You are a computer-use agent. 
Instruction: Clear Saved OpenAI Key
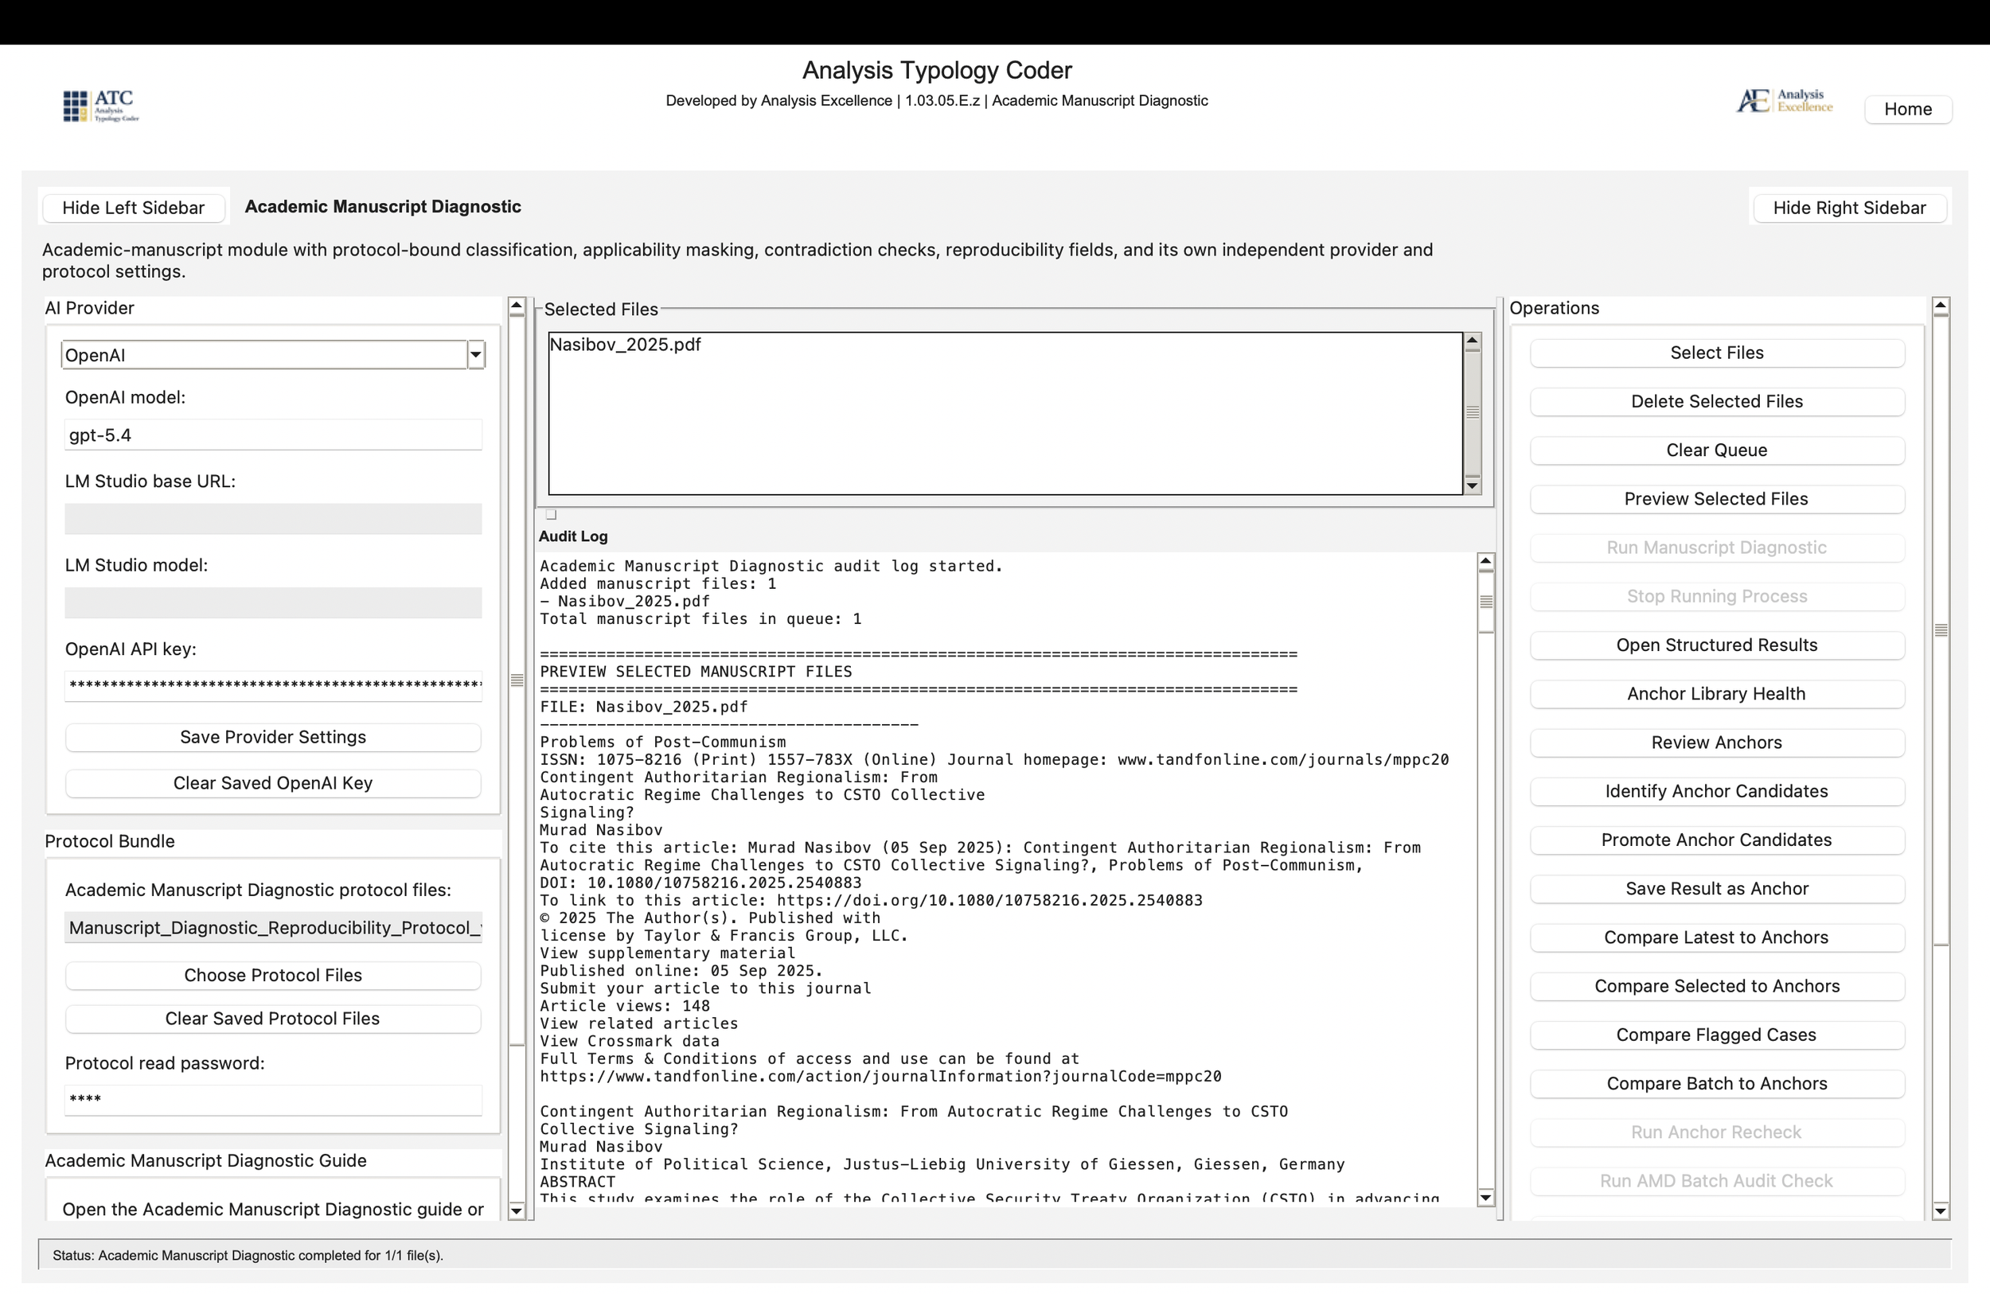tap(272, 783)
